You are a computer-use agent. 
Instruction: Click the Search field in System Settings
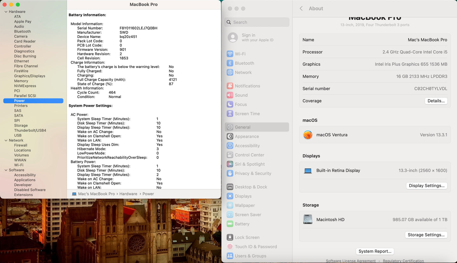coord(257,22)
